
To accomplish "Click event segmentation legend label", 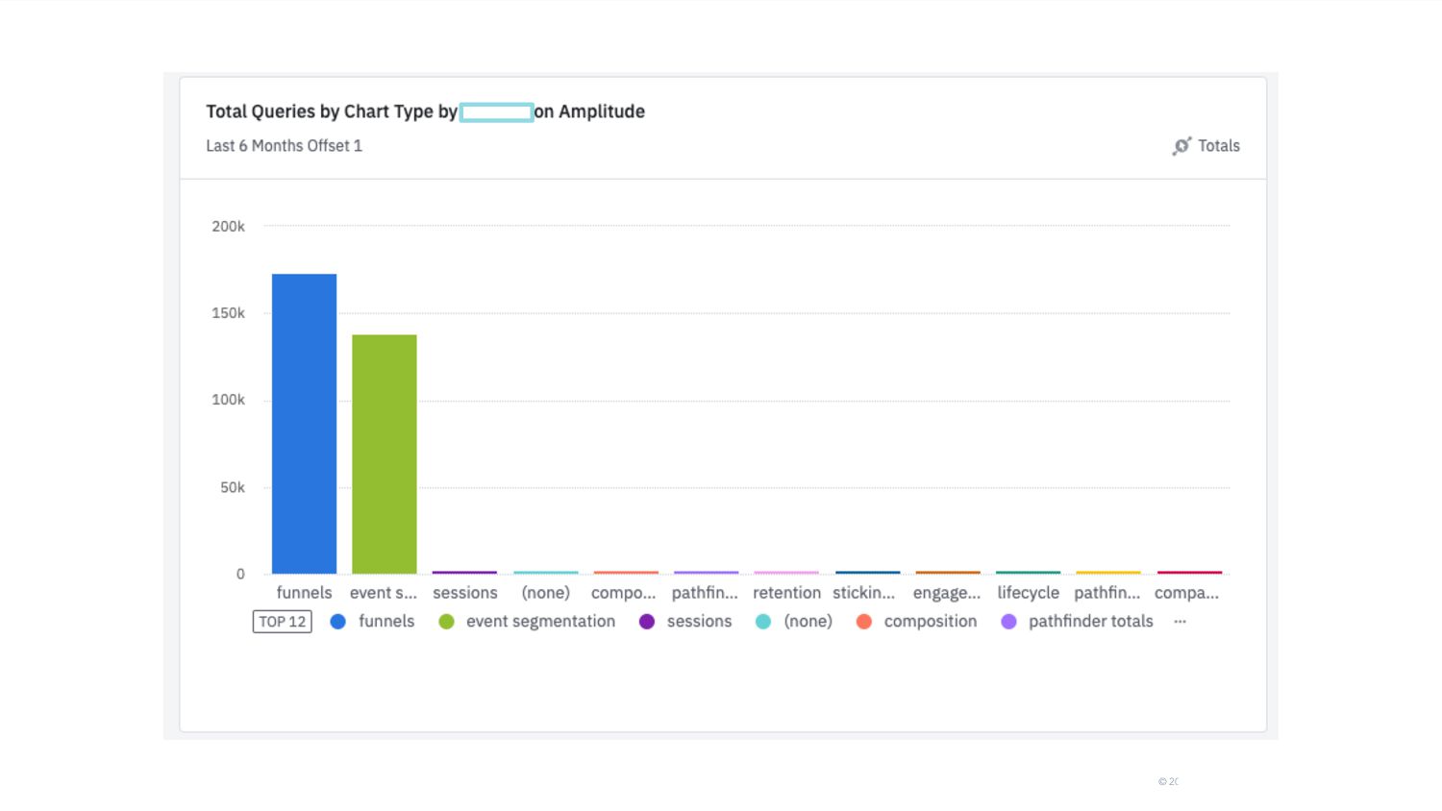I will point(540,622).
